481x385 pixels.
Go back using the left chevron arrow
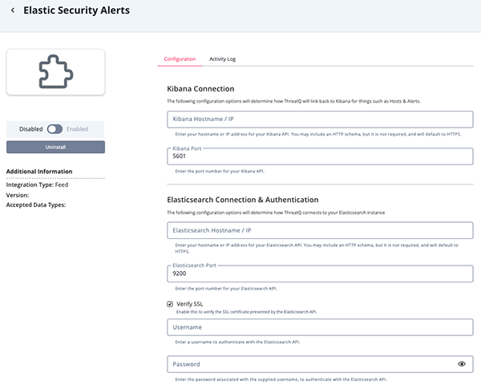pyautogui.click(x=13, y=10)
